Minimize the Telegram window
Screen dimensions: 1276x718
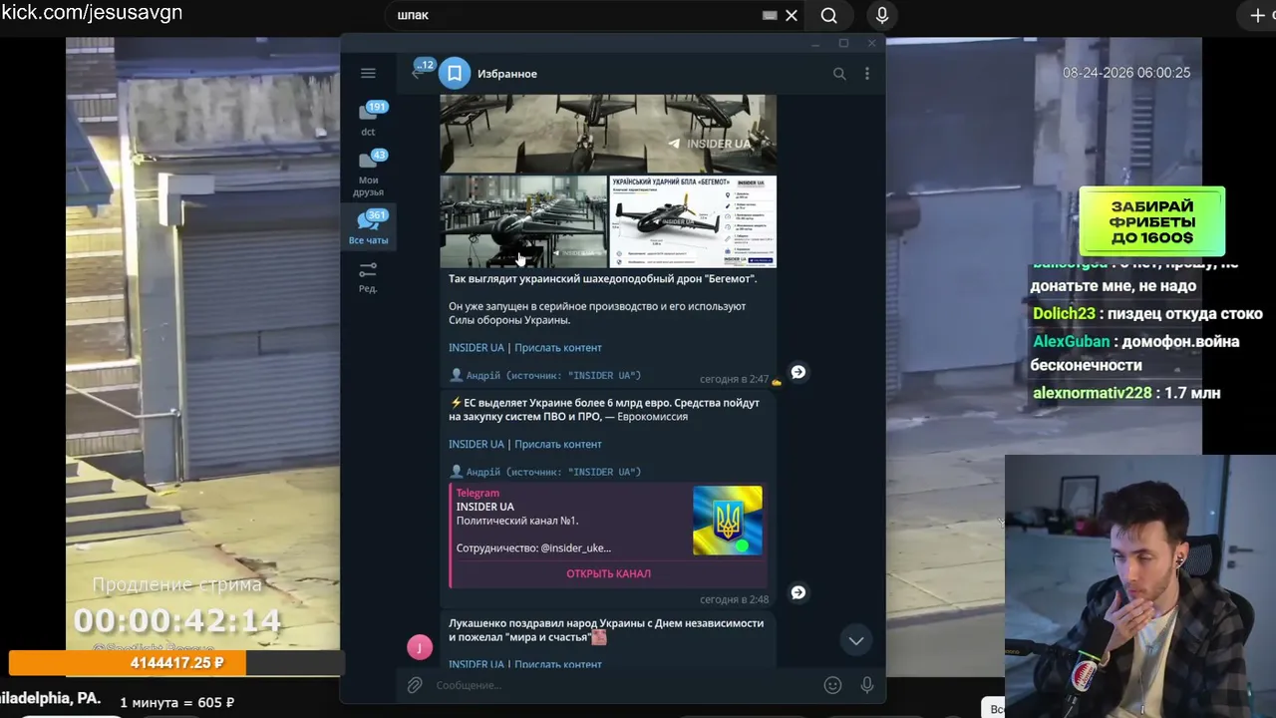coord(815,44)
